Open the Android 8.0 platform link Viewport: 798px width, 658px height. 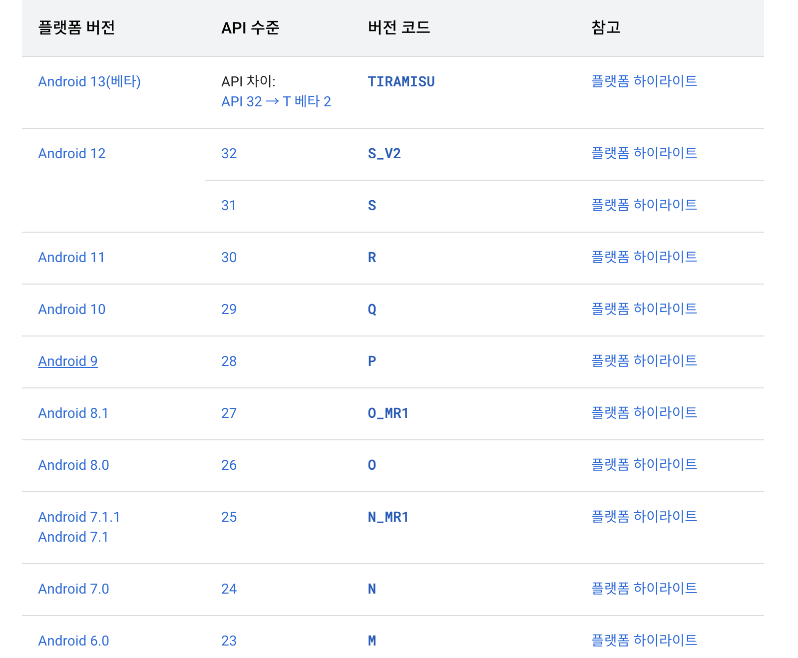[x=74, y=465]
